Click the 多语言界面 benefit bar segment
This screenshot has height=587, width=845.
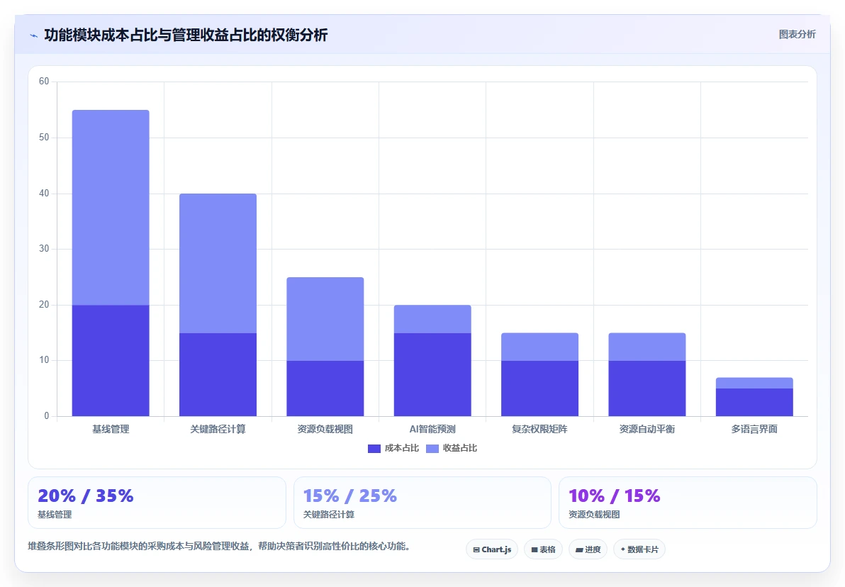(754, 383)
